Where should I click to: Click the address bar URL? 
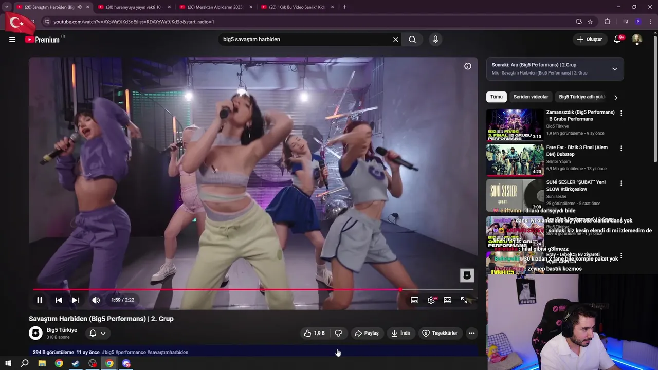134,22
